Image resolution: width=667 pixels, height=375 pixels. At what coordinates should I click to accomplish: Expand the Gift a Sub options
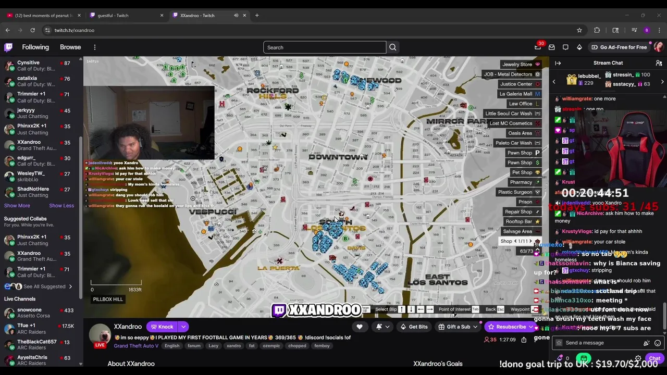click(475, 327)
